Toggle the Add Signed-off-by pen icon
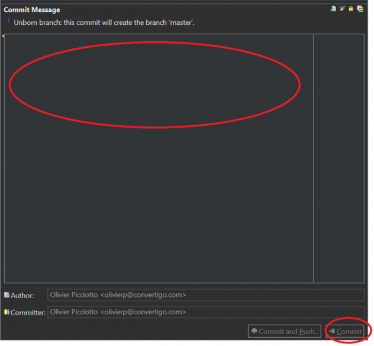Screen dimensions: 374x346 coord(342,9)
